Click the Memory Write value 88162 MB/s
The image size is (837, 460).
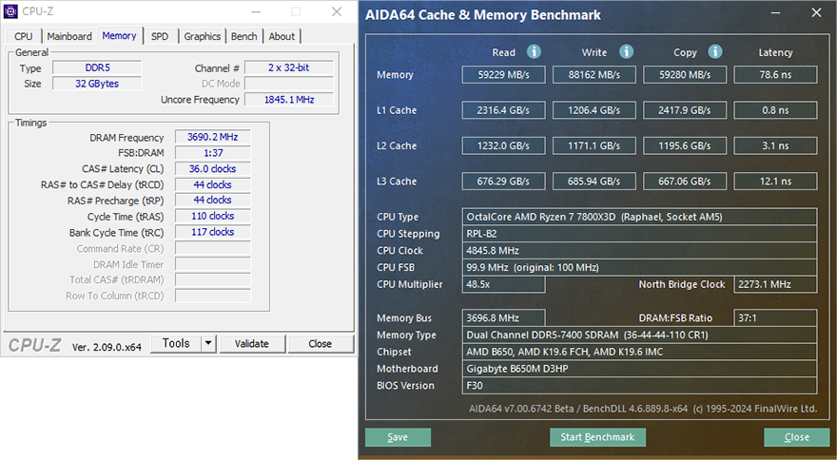594,75
